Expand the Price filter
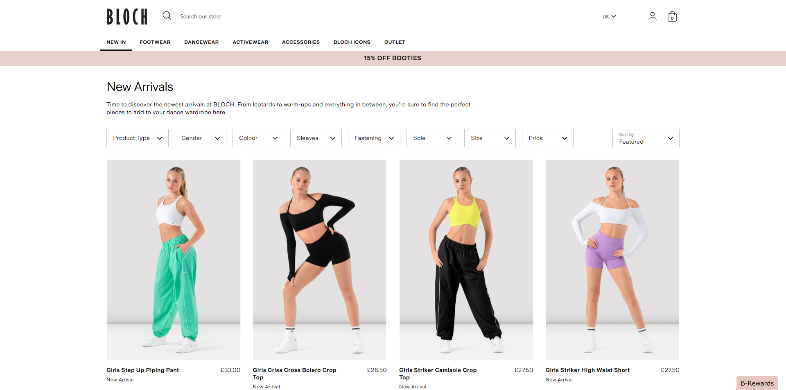 (x=547, y=138)
